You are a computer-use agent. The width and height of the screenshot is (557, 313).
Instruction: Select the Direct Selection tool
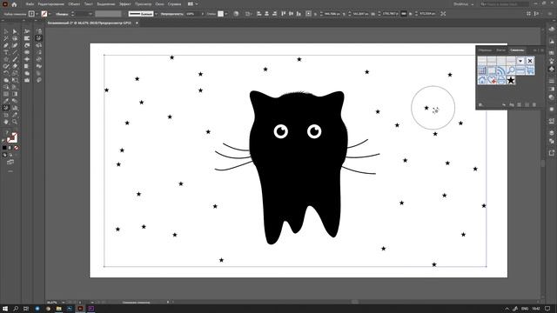(x=15, y=31)
